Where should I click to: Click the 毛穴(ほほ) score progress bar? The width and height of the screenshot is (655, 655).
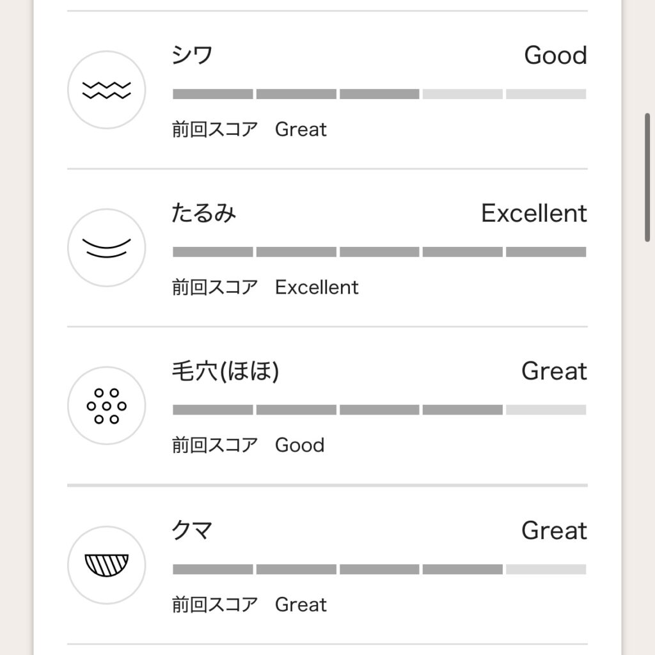point(379,410)
